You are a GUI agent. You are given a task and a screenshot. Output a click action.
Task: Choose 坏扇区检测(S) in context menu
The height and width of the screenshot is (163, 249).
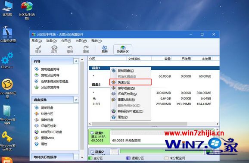[x=131, y=94]
